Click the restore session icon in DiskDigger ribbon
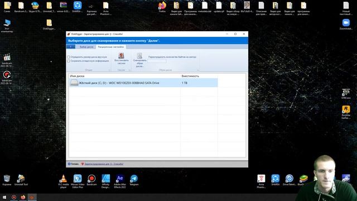 click(x=121, y=55)
